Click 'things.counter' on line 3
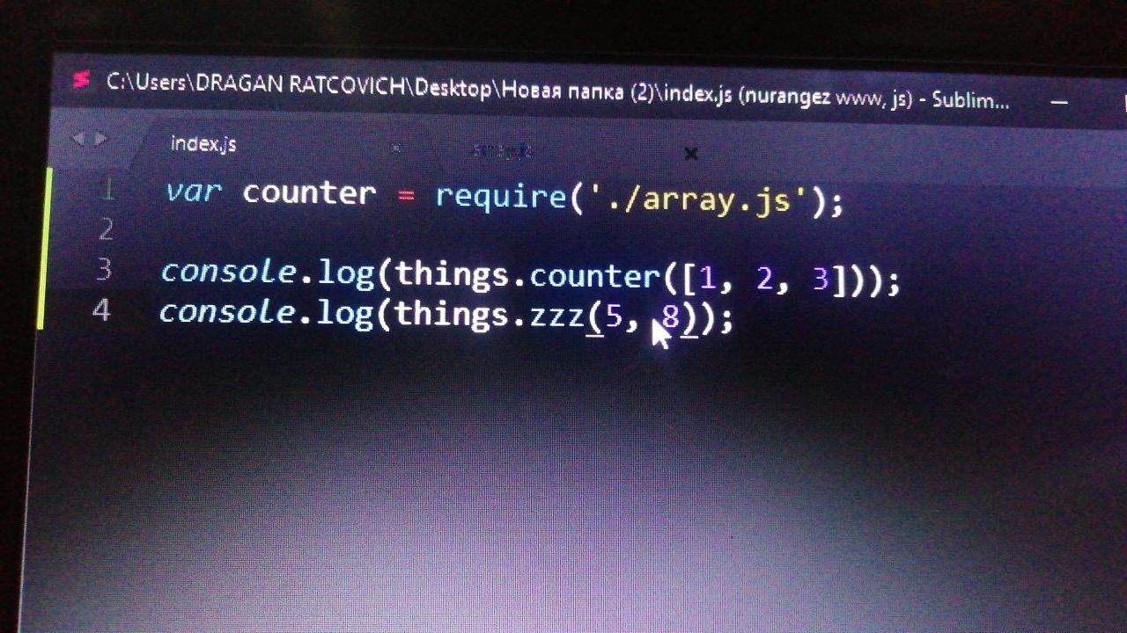This screenshot has width=1127, height=633. 527,277
